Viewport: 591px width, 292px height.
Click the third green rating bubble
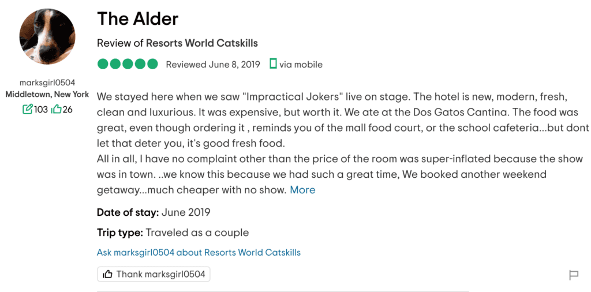[x=128, y=64]
